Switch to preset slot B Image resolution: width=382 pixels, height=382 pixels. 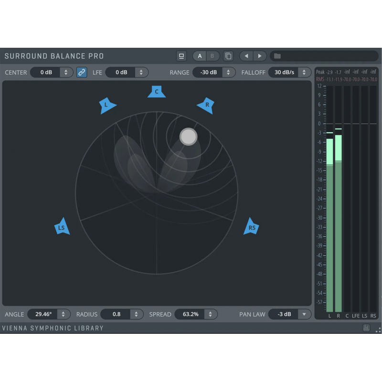(x=212, y=56)
